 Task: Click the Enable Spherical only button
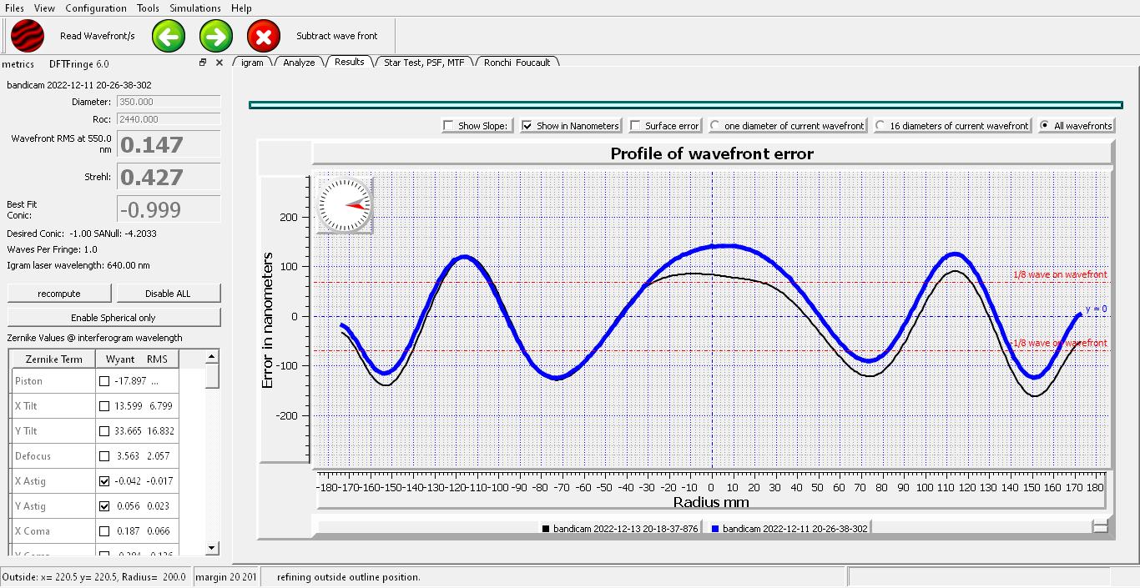tap(113, 318)
